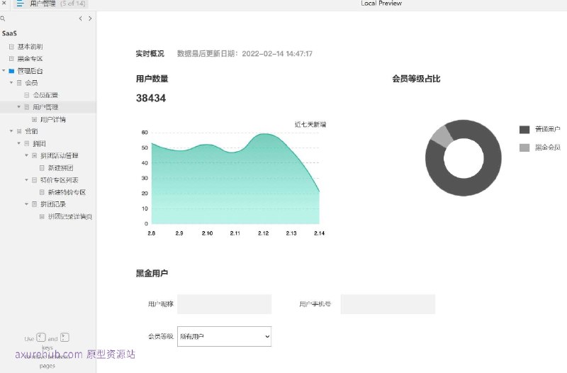The width and height of the screenshot is (567, 373).
Task: Click the 用户管理 (5 of 14) page title
Action: click(58, 4)
